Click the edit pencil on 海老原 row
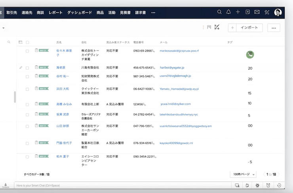293x193 pixels. tap(21, 68)
